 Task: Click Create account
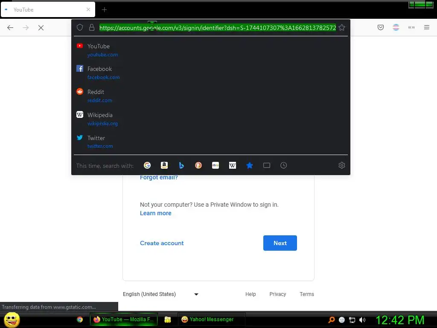pos(162,243)
